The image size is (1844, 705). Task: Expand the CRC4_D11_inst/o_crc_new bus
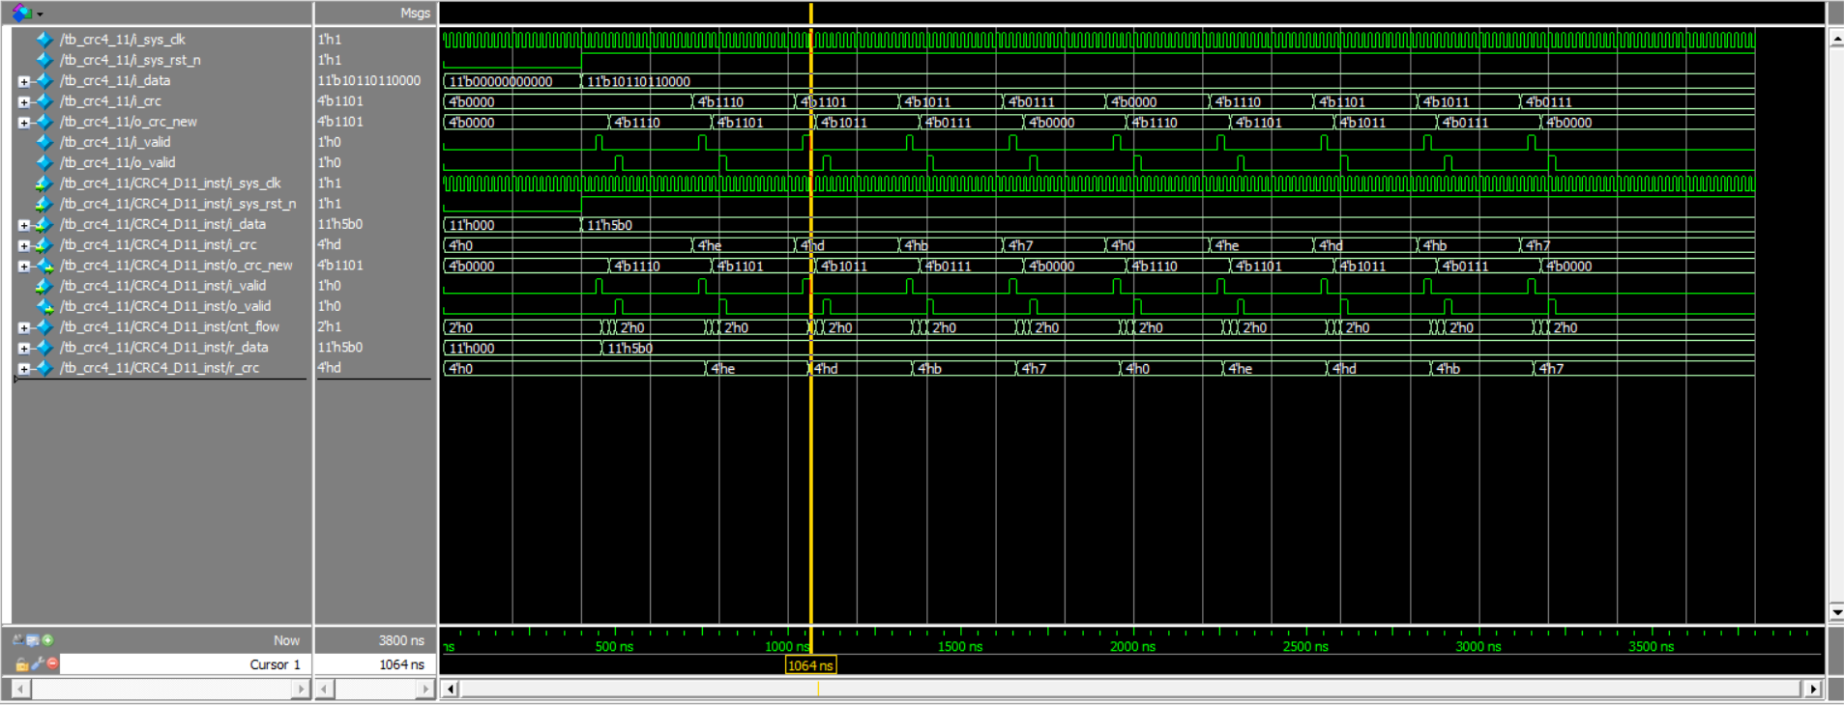[x=23, y=266]
